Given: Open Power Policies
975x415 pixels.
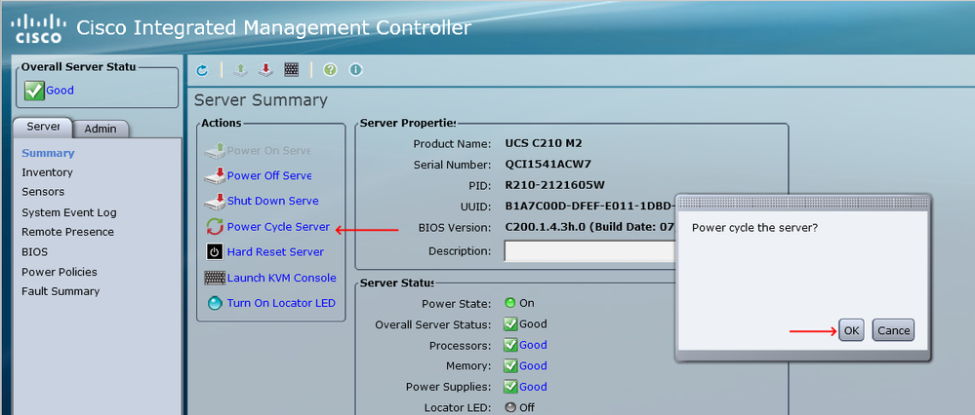Looking at the screenshot, I should pyautogui.click(x=60, y=272).
